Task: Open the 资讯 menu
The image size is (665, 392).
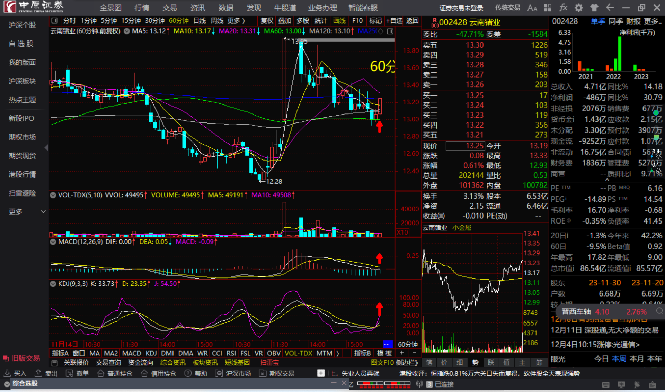Action: pos(198,8)
